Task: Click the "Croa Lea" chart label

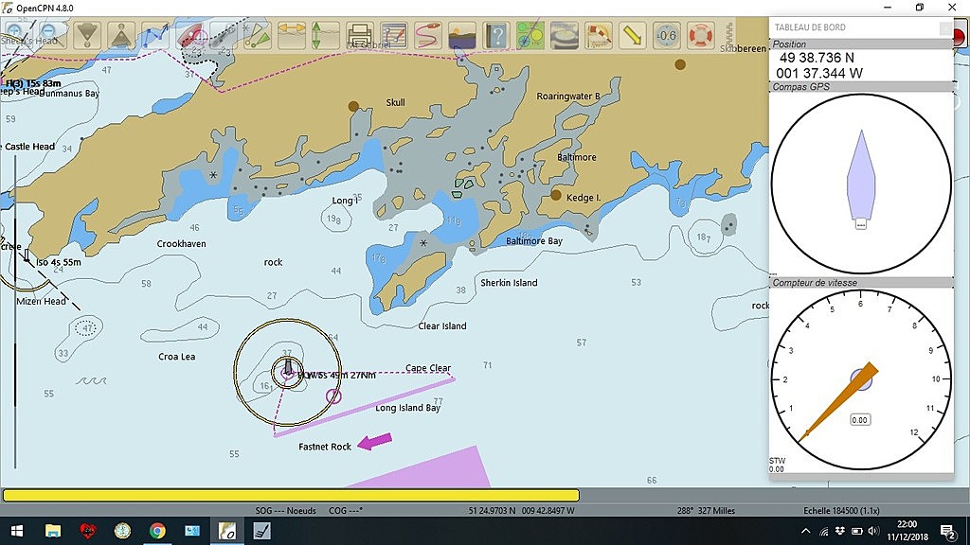Action: pos(177,357)
